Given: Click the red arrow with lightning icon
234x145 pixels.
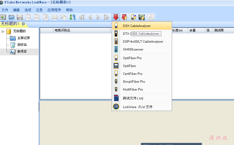Looking at the screenshot, I should coord(124,17).
